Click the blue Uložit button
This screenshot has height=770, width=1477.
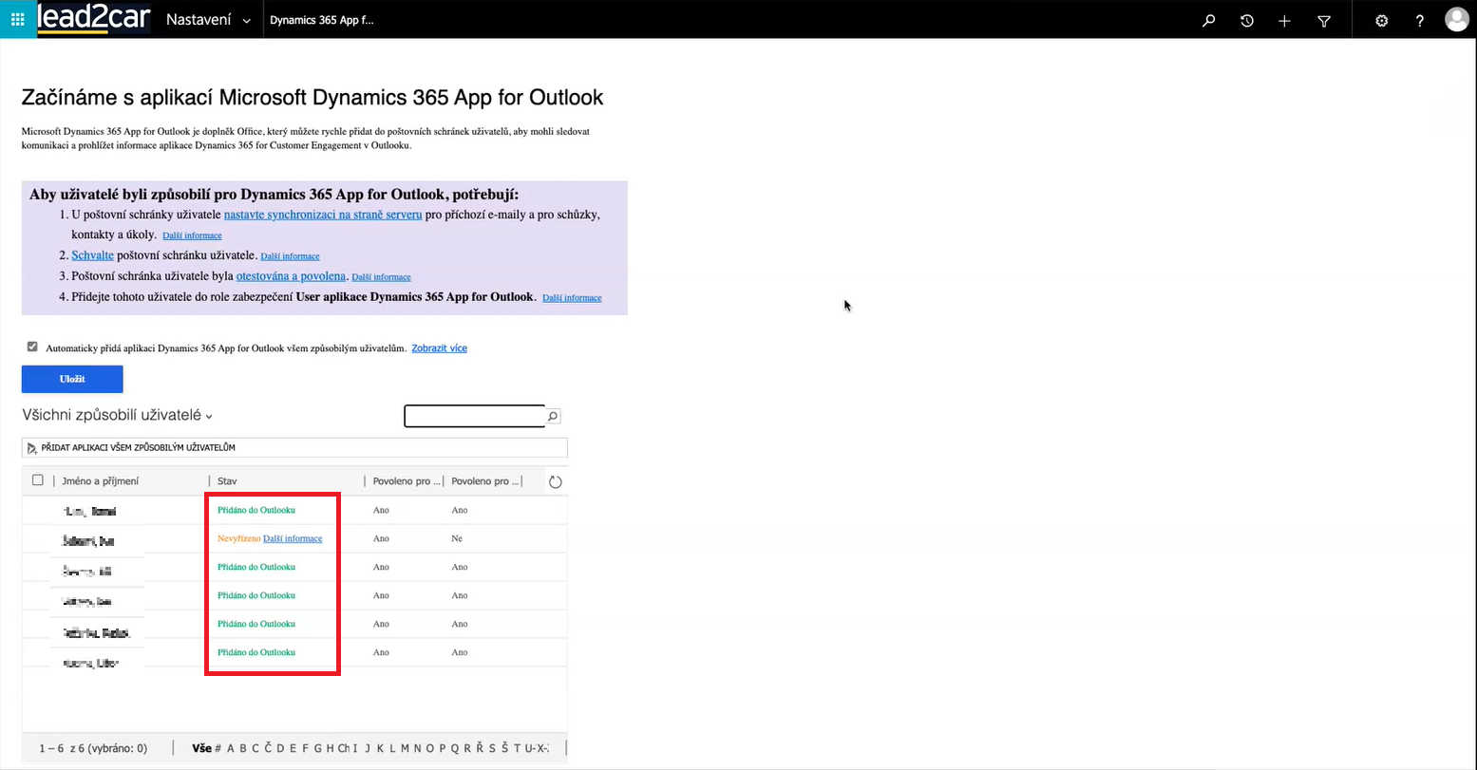[72, 379]
